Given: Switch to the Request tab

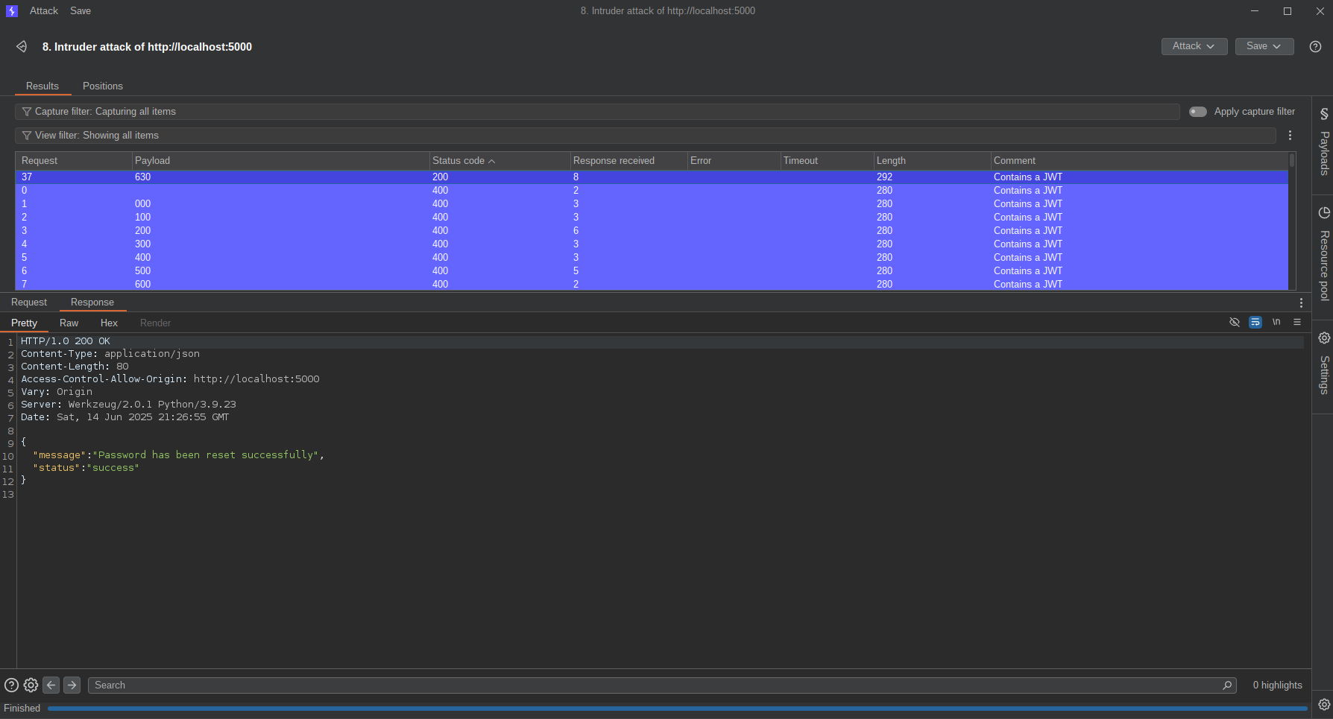Looking at the screenshot, I should (x=29, y=303).
